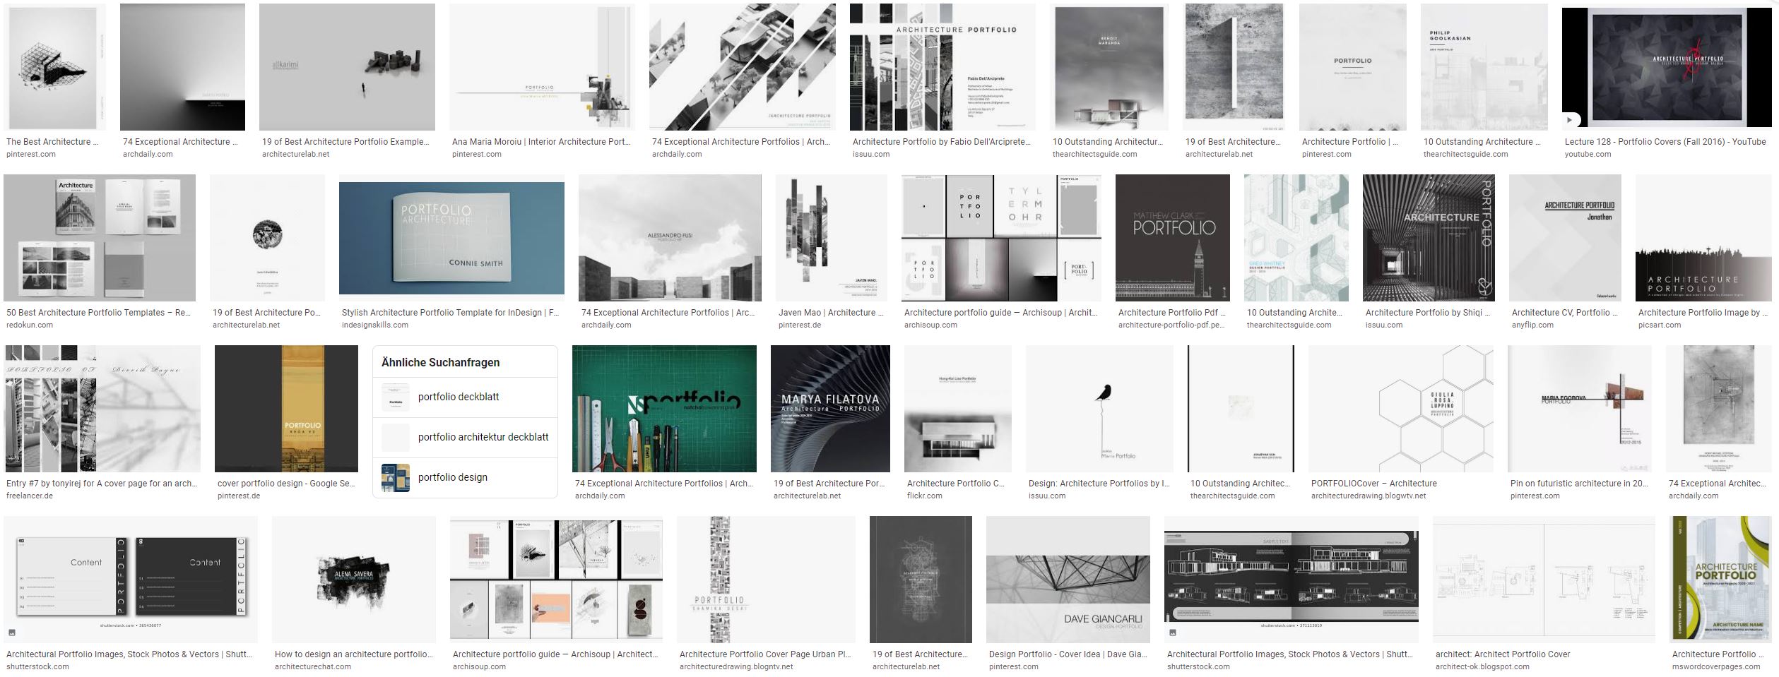Screen dimensions: 1779x677
Task: Click the 'architecturechat.com' source label
Action: point(313,666)
